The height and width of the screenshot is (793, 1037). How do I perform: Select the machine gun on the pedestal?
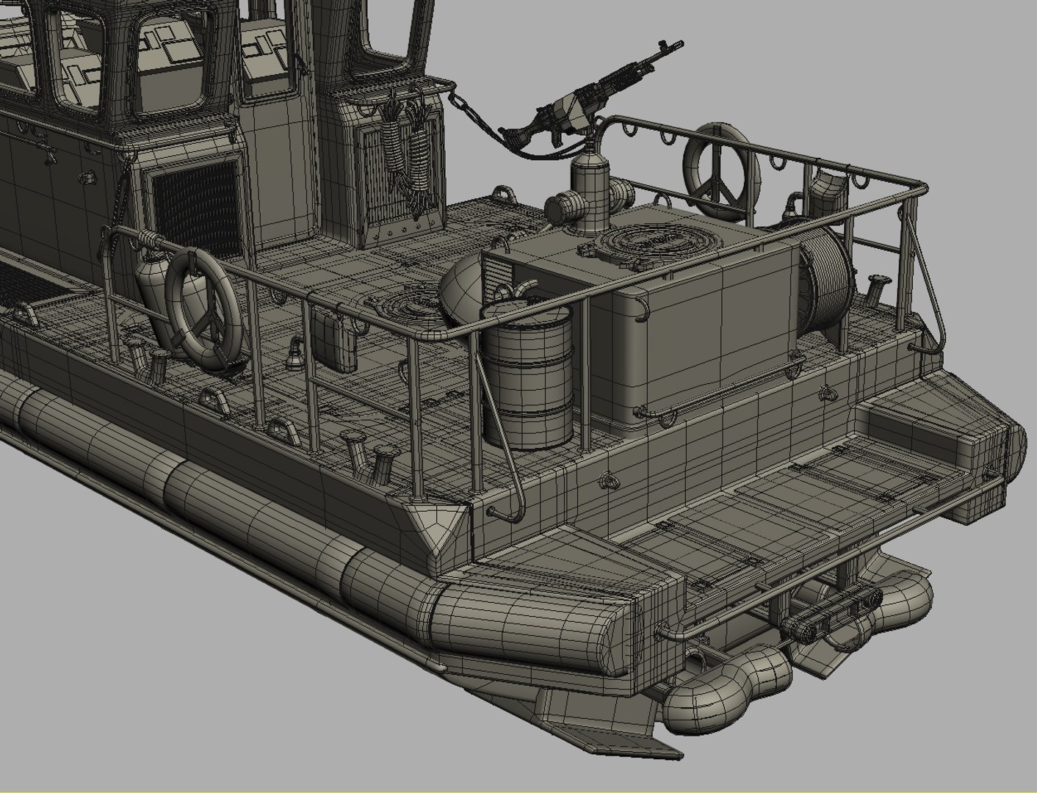pos(591,95)
